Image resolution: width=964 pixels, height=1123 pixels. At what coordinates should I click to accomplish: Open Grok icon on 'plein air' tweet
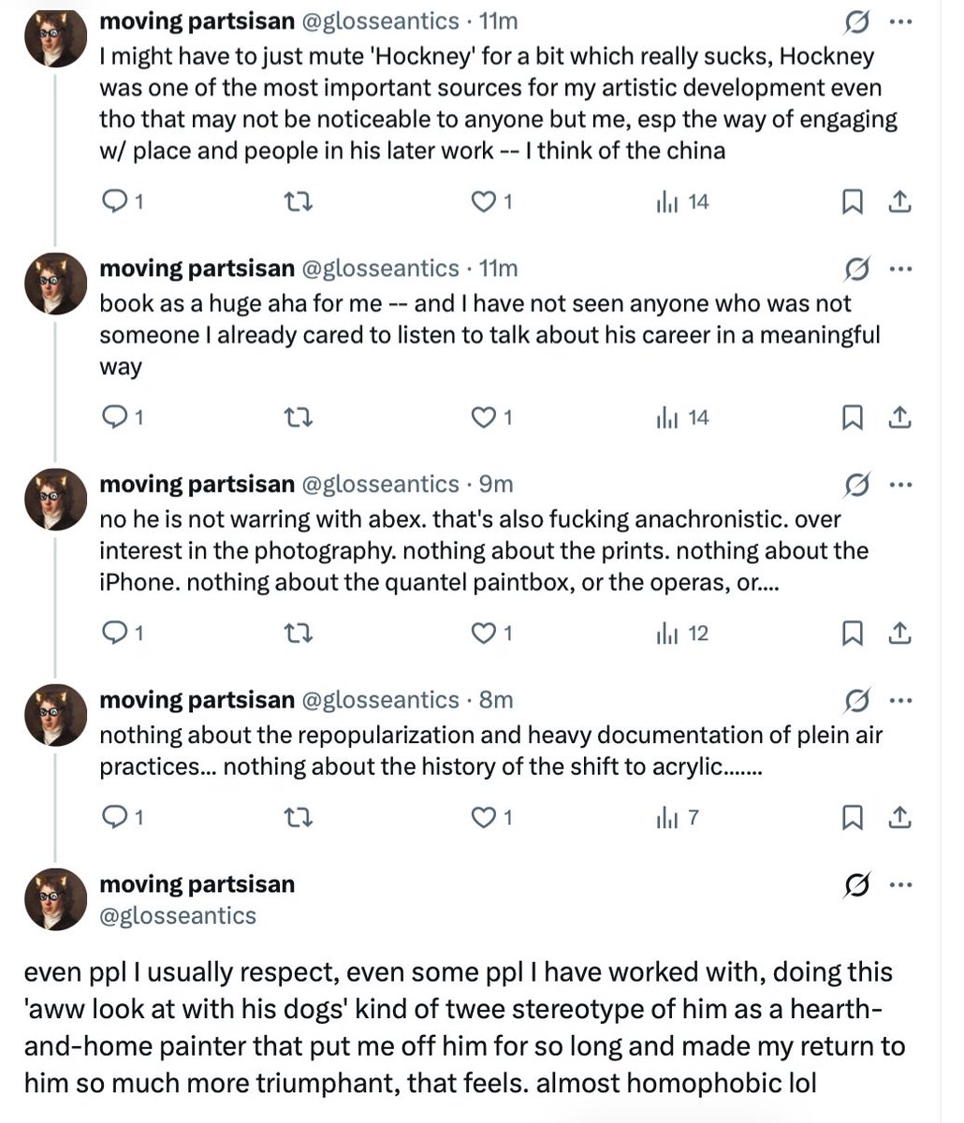tap(854, 700)
